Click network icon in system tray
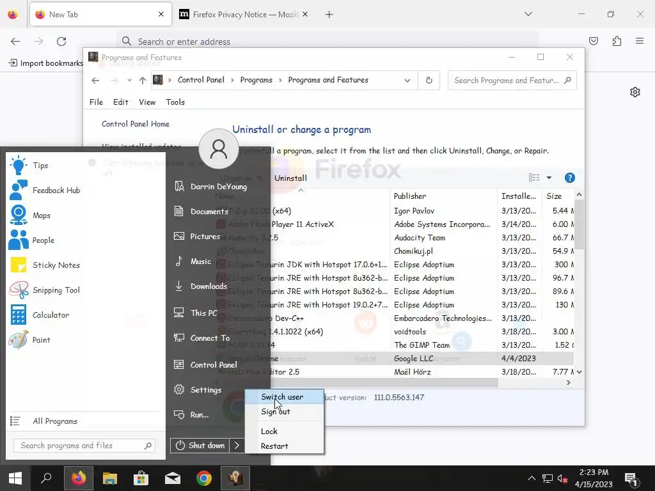The width and height of the screenshot is (655, 491). [547, 478]
